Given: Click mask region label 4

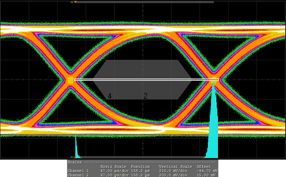Looking at the screenshot, I should [109, 96].
